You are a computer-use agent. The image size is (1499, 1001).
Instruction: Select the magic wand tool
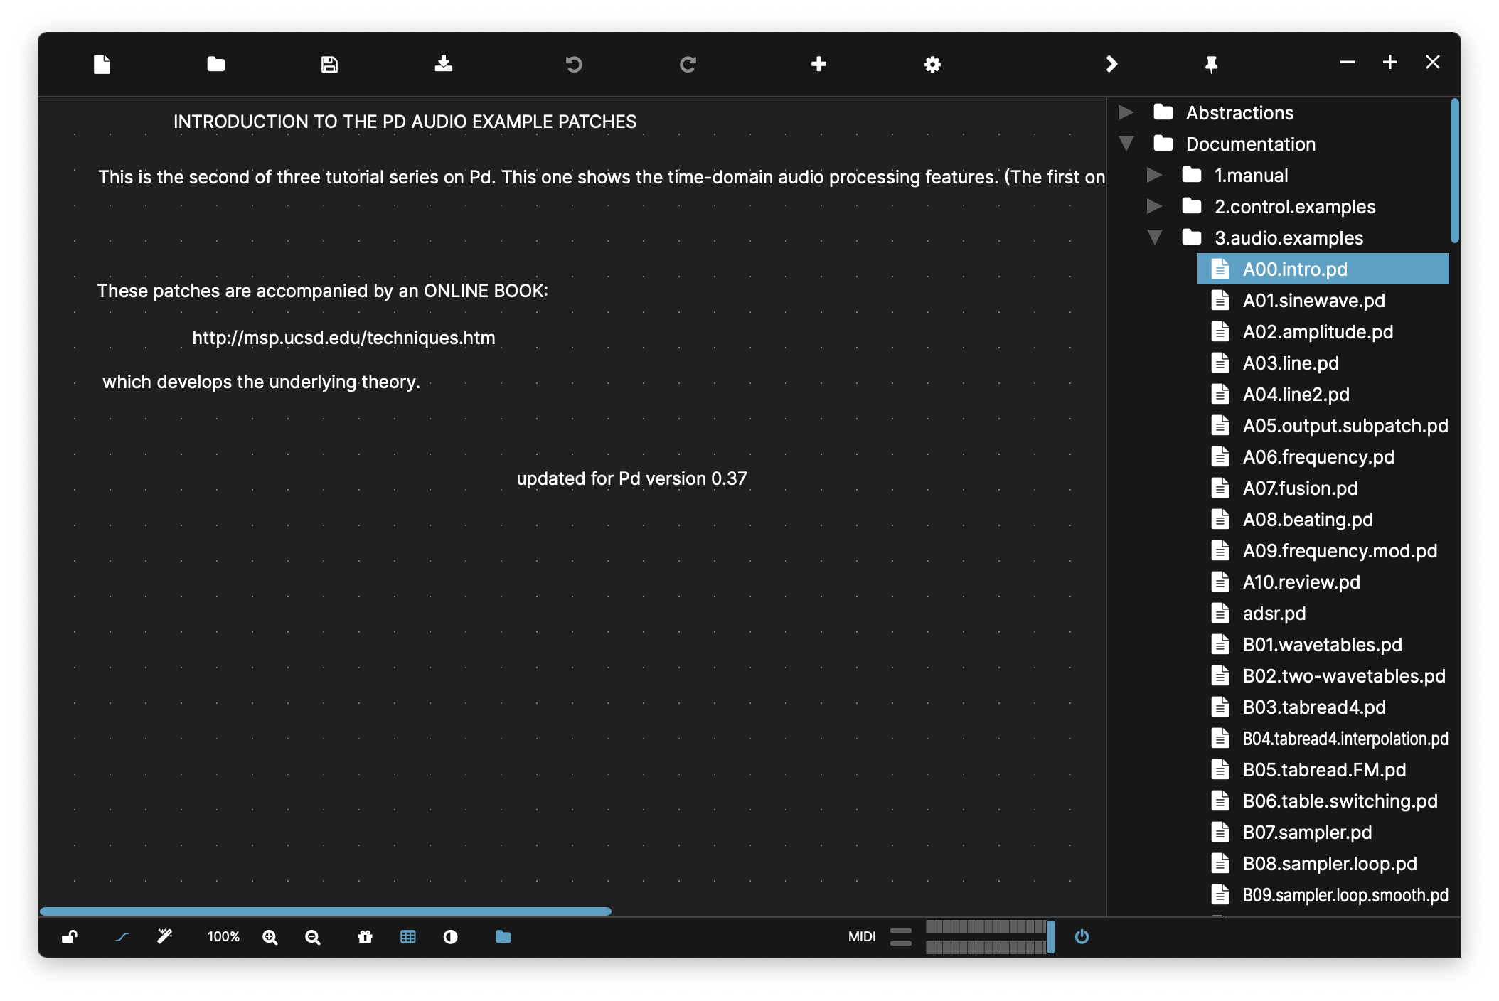pos(164,937)
